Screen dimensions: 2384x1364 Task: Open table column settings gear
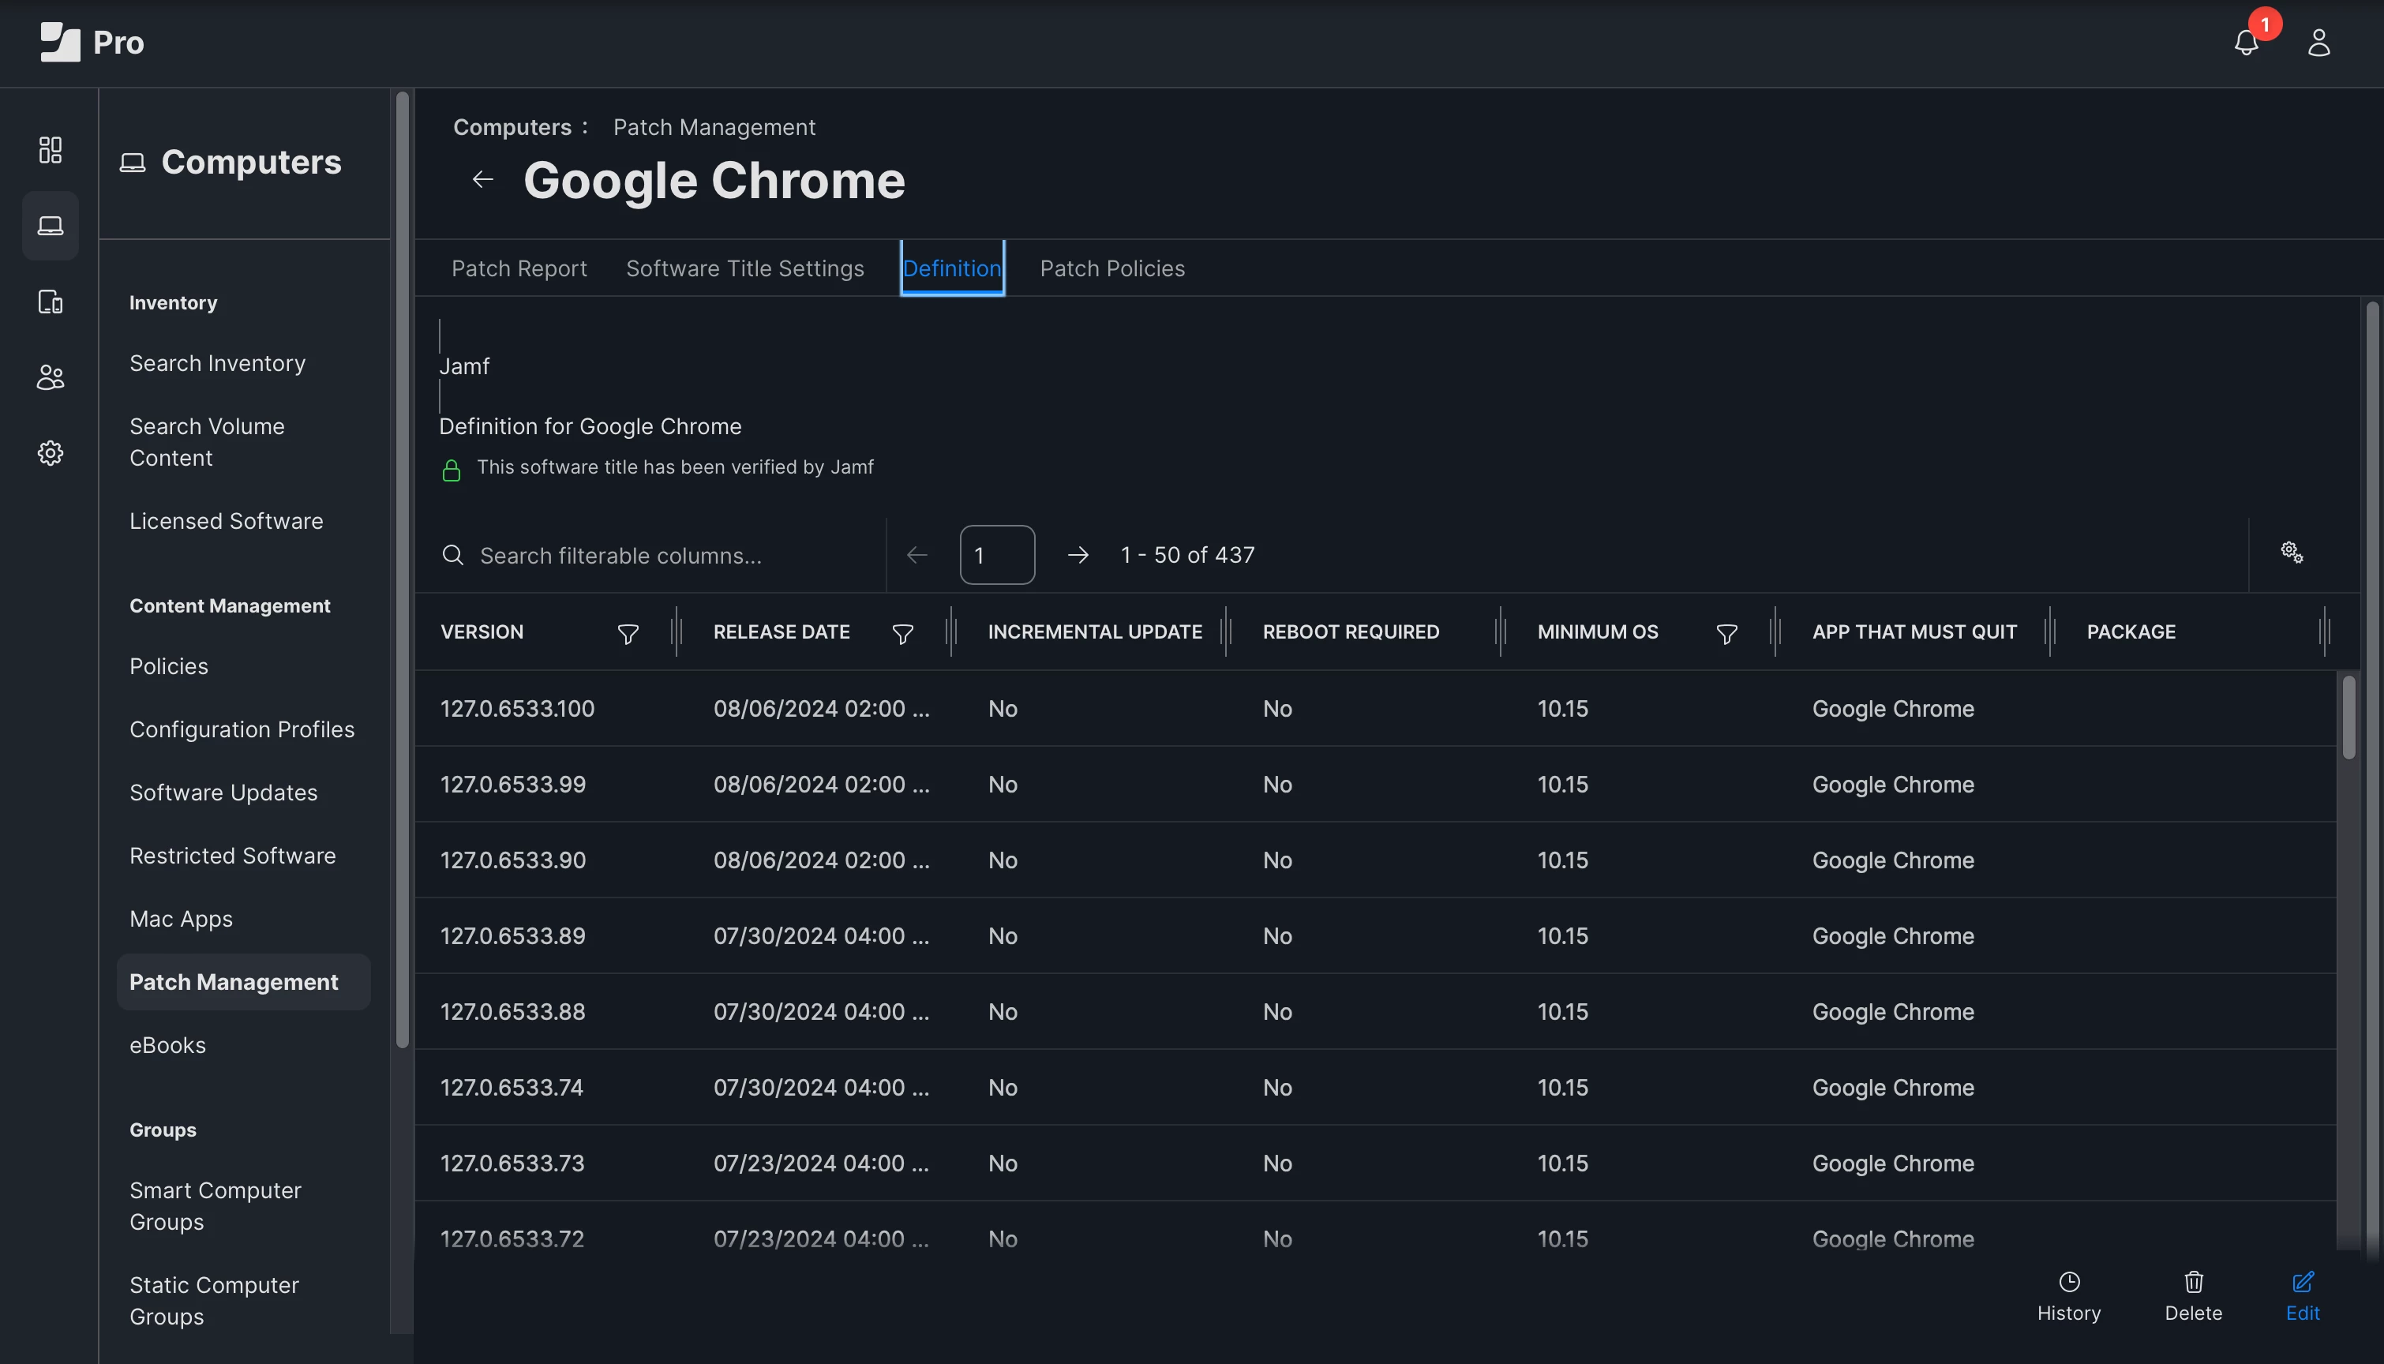tap(2292, 553)
